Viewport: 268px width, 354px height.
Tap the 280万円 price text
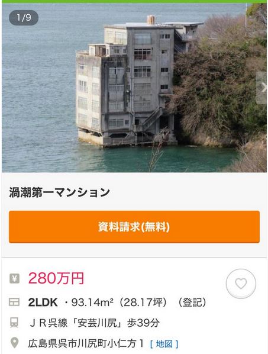point(56,278)
